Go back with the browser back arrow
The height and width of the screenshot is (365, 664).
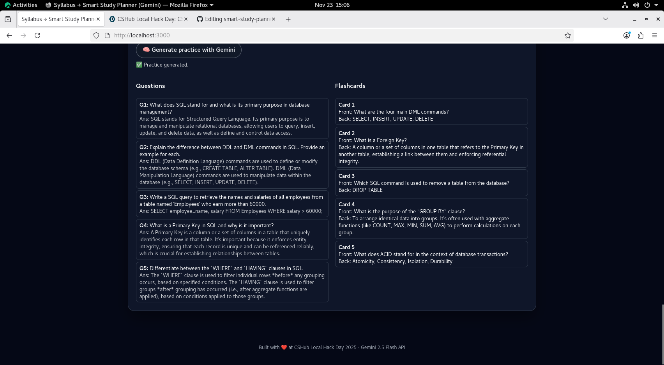click(9, 35)
